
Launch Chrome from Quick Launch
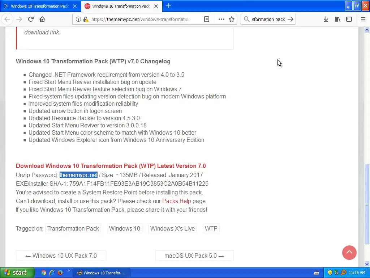[43, 273]
